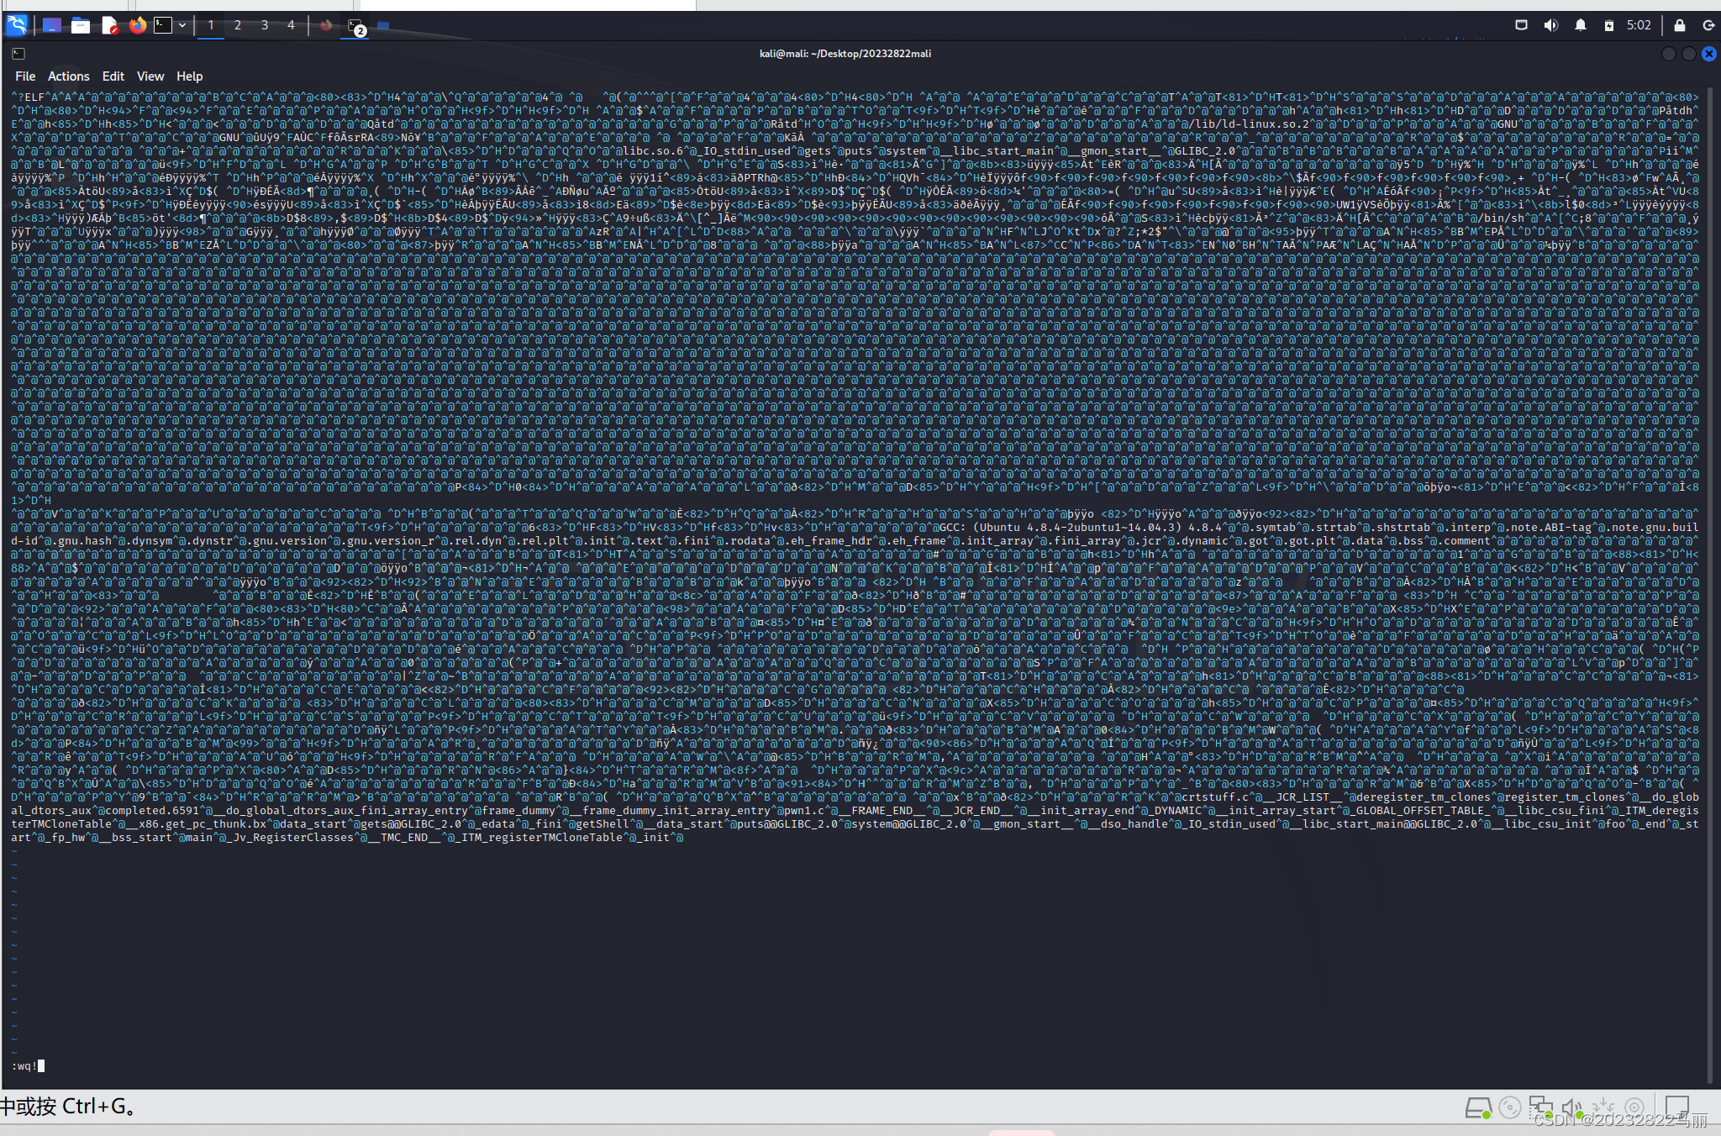Focus the running Firefox taskbar window
This screenshot has height=1136, width=1721.
coord(326,25)
